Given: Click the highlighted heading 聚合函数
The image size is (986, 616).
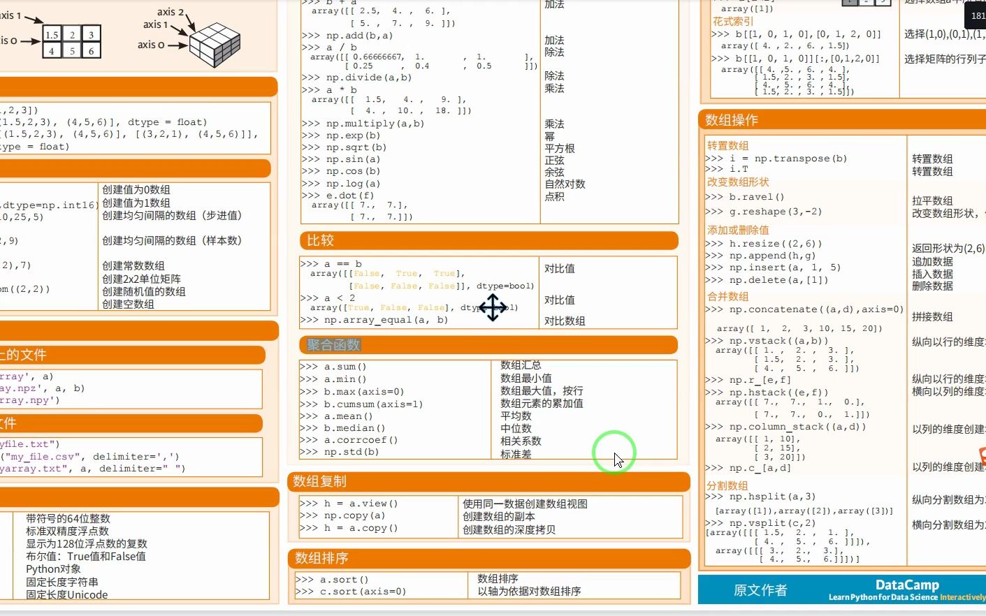Looking at the screenshot, I should coord(333,344).
